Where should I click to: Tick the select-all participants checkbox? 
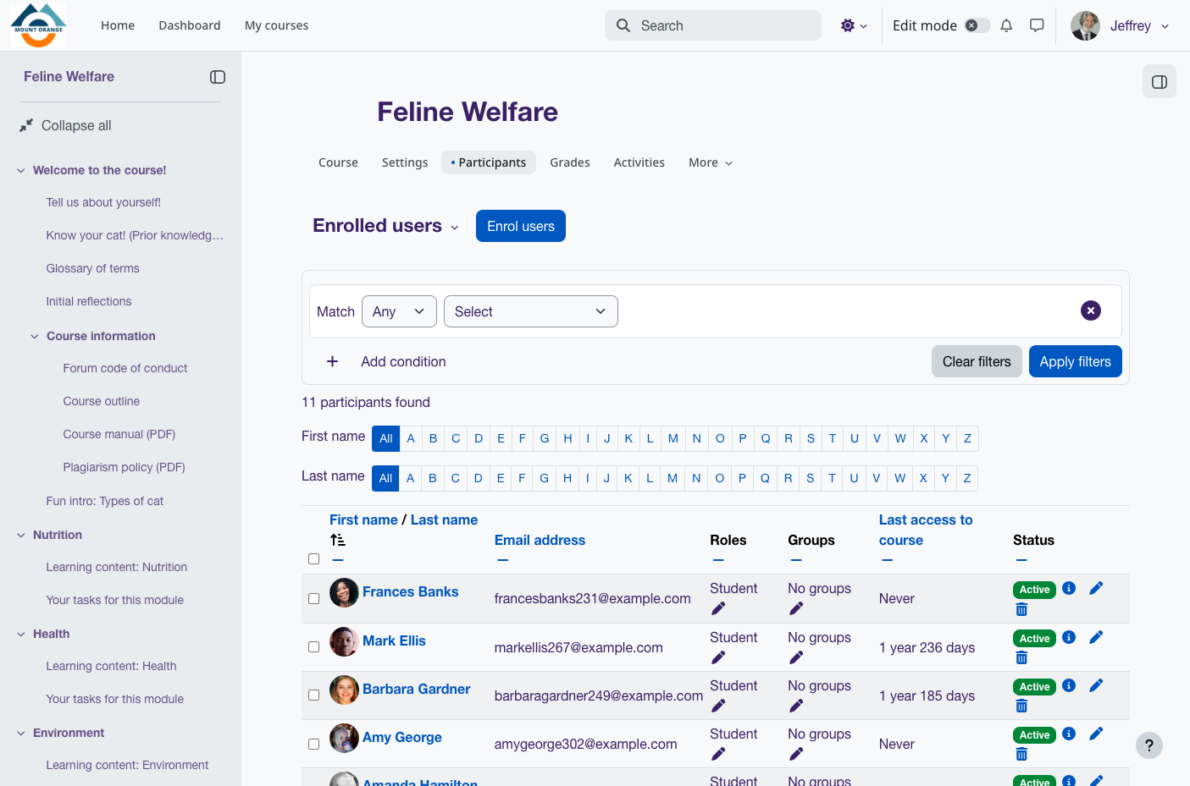coord(313,558)
